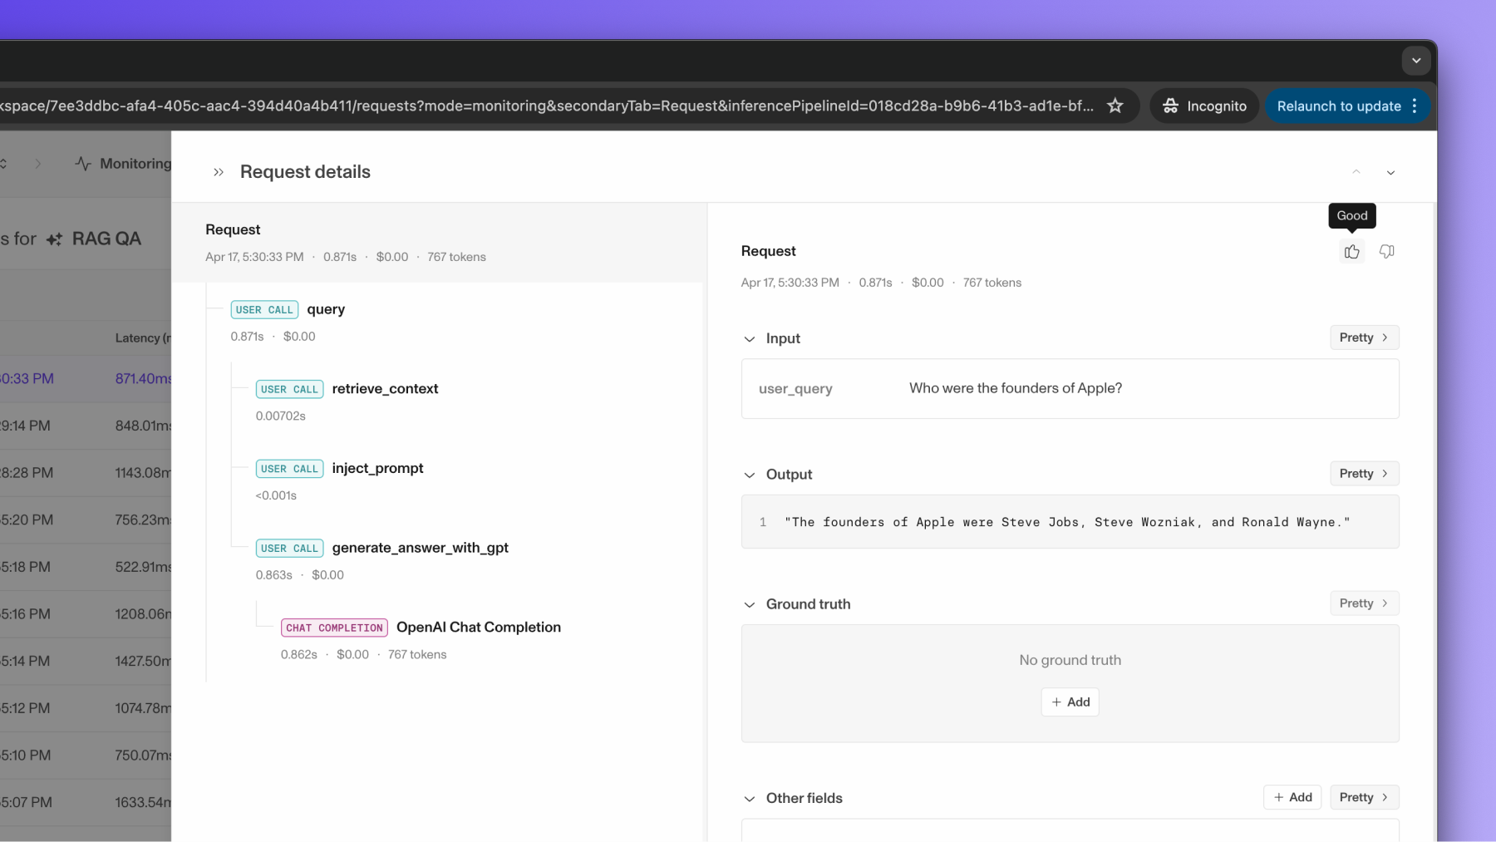Screen dimensions: 1496x842
Task: Select the row with latency 756.23ms
Action: point(86,520)
